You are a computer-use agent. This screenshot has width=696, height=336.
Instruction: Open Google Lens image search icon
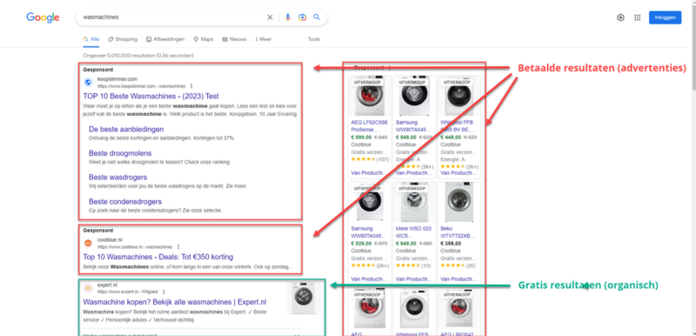pyautogui.click(x=302, y=17)
